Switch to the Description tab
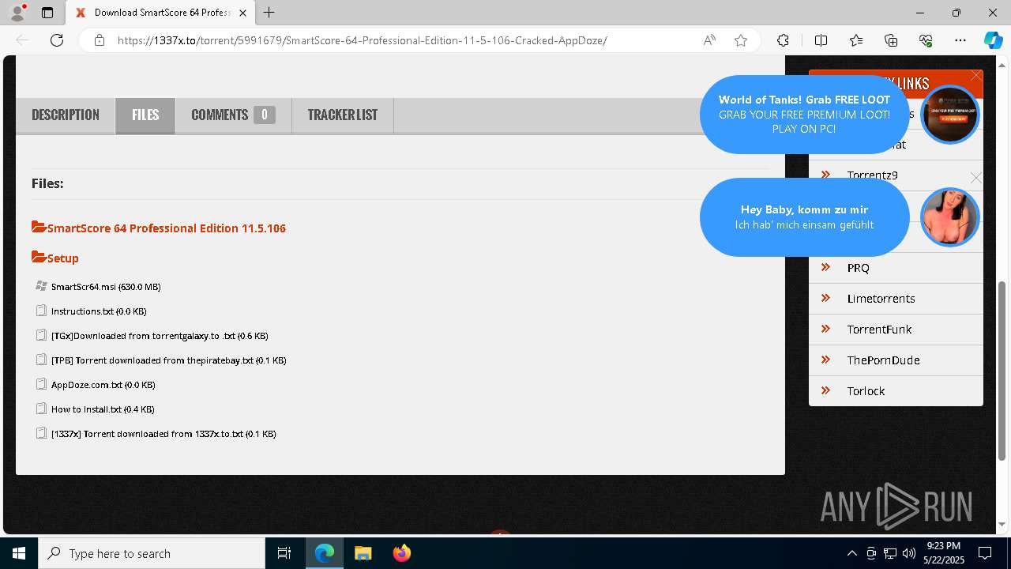The width and height of the screenshot is (1011, 569). click(66, 115)
